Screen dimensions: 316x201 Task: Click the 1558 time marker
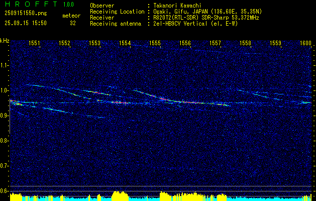[245, 43]
